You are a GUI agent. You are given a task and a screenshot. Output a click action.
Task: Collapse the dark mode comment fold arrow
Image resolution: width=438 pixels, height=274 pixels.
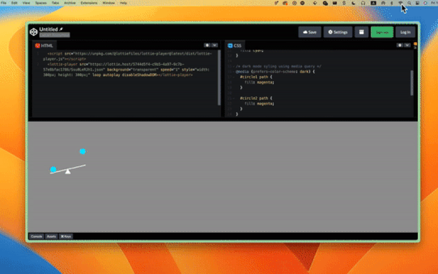(234, 66)
